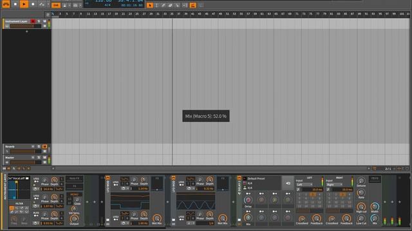This screenshot has width=412, height=231.
Task: Open the FB FX slot in Delay-2
Action: 375,179
